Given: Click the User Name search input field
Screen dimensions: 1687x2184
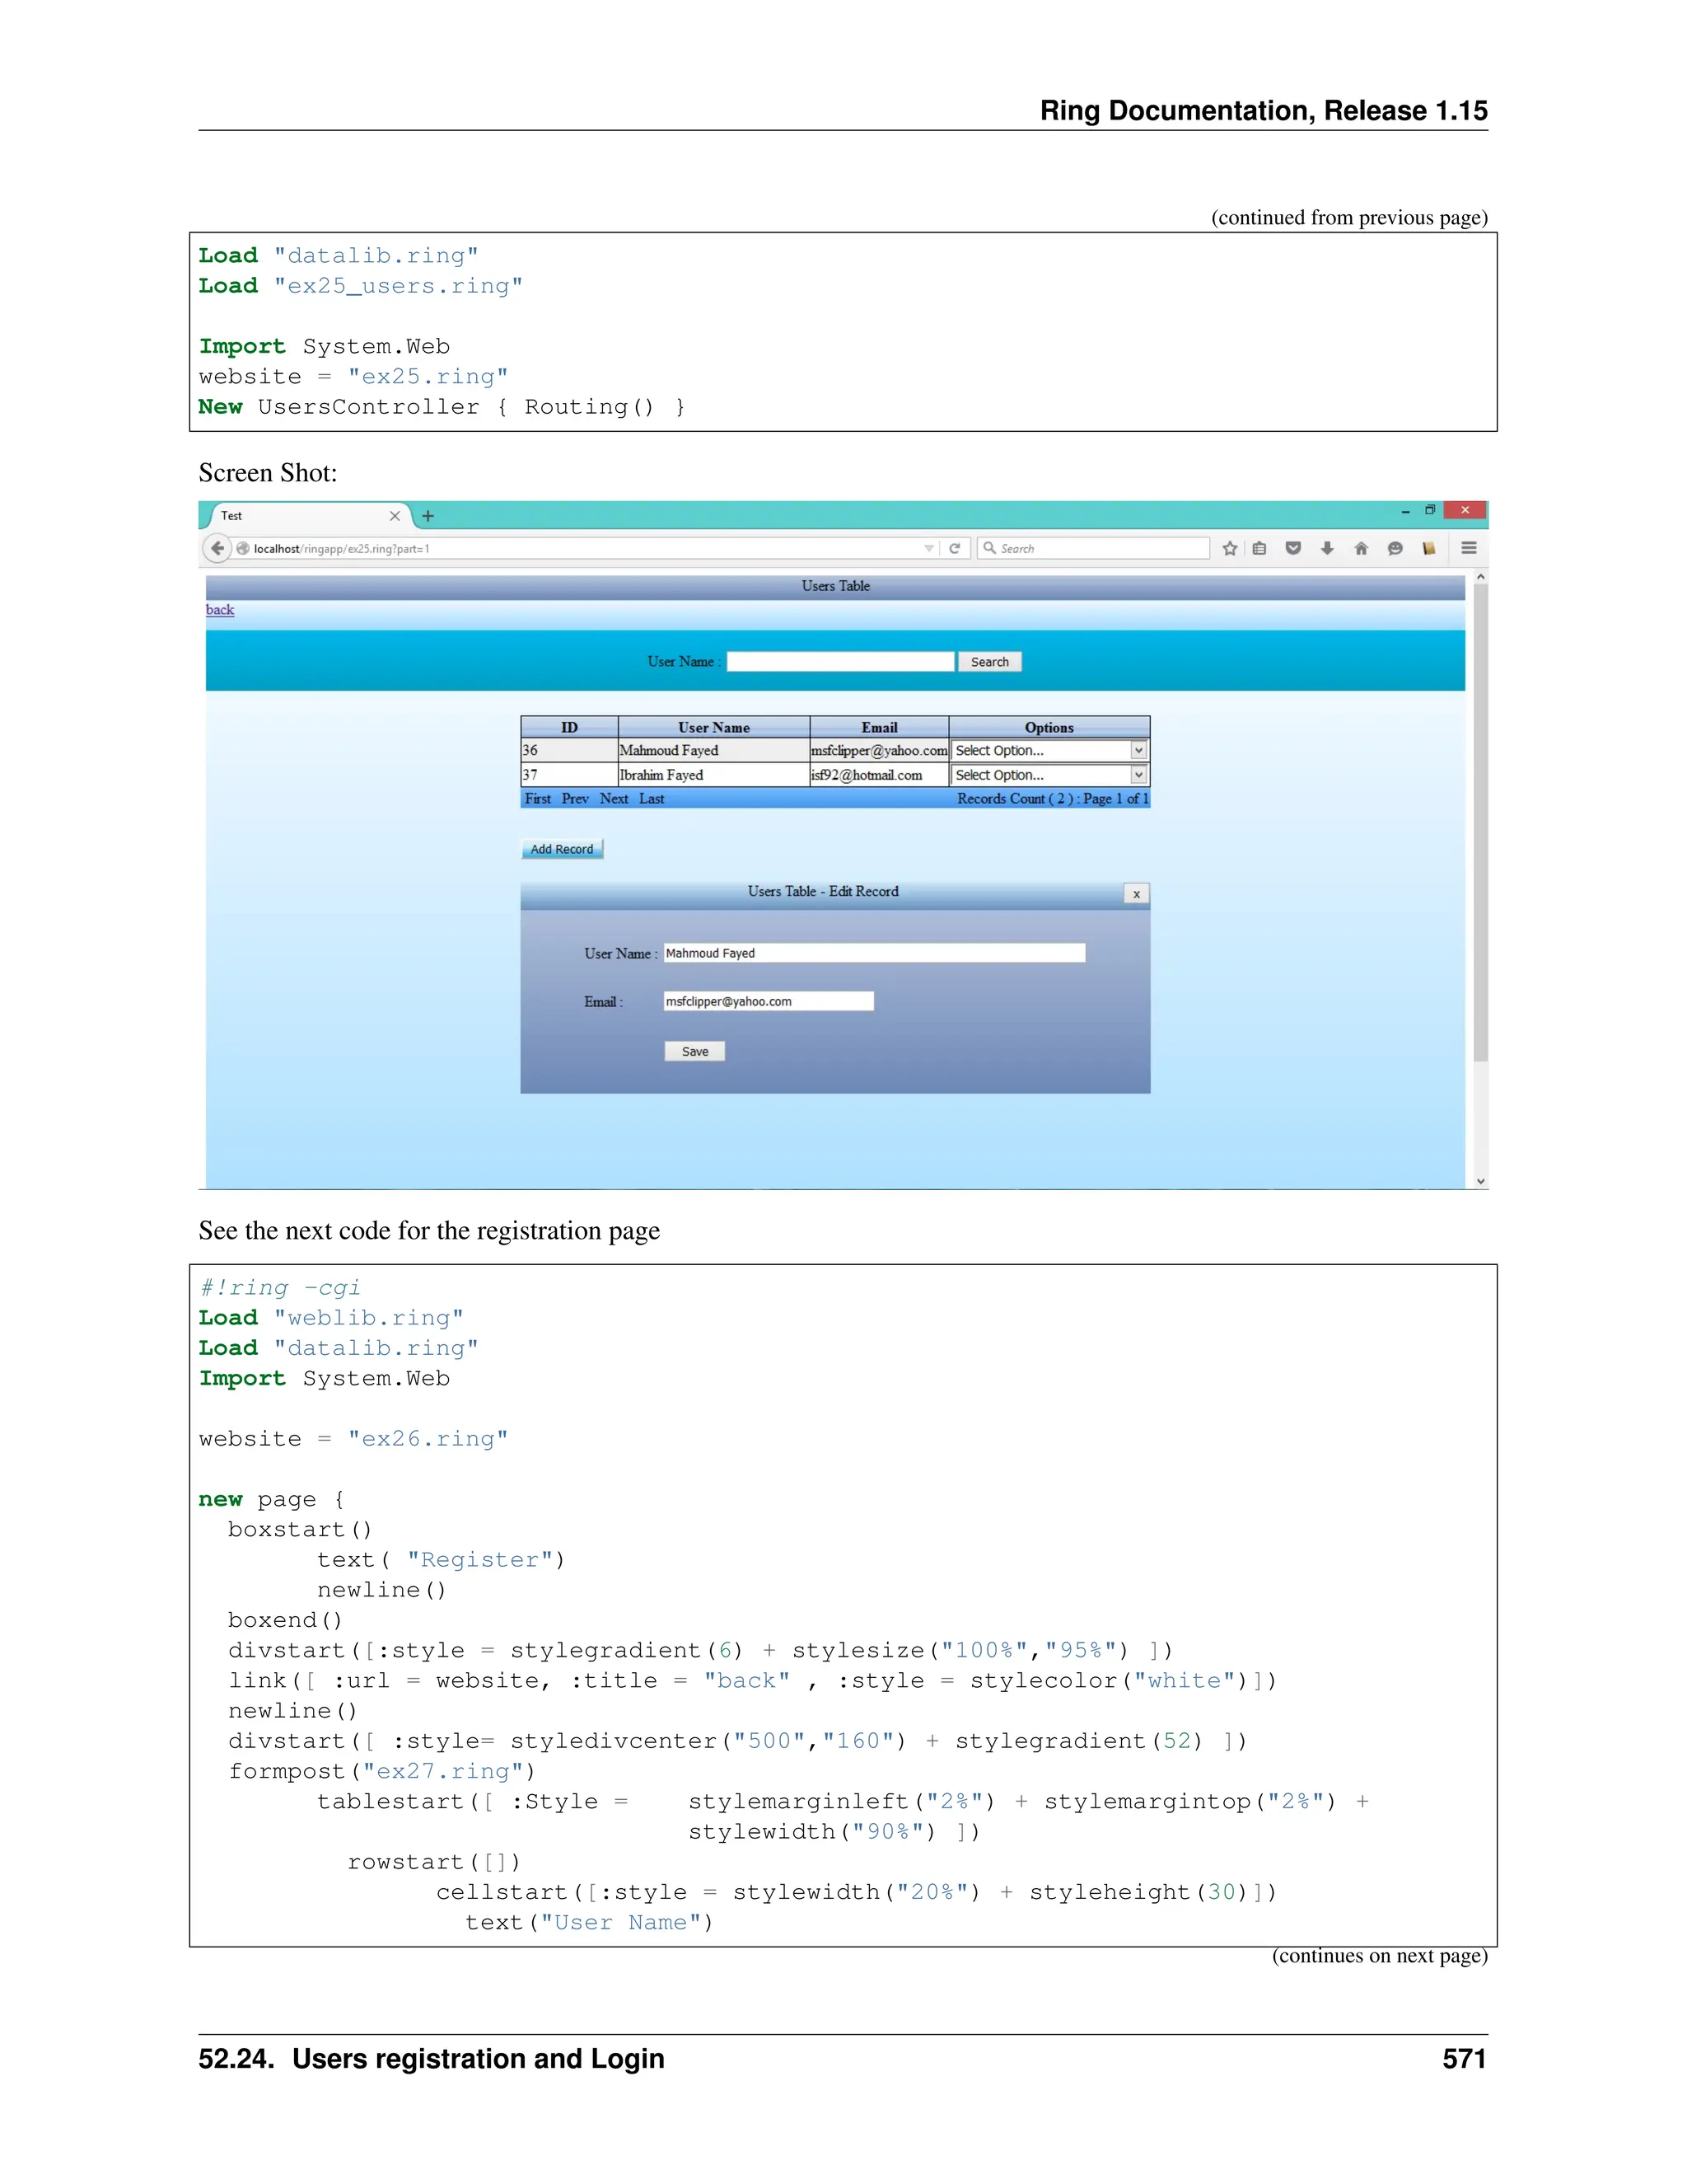Looking at the screenshot, I should tap(839, 662).
